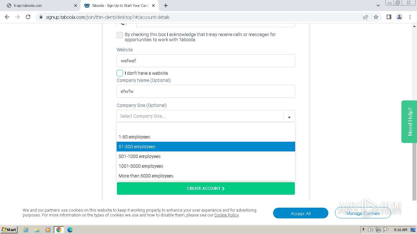The width and height of the screenshot is (417, 234).
Task: Click the Show desktop button in taskbar corner
Action: 413,230
